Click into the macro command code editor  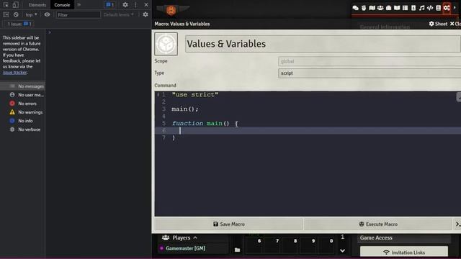point(308,153)
